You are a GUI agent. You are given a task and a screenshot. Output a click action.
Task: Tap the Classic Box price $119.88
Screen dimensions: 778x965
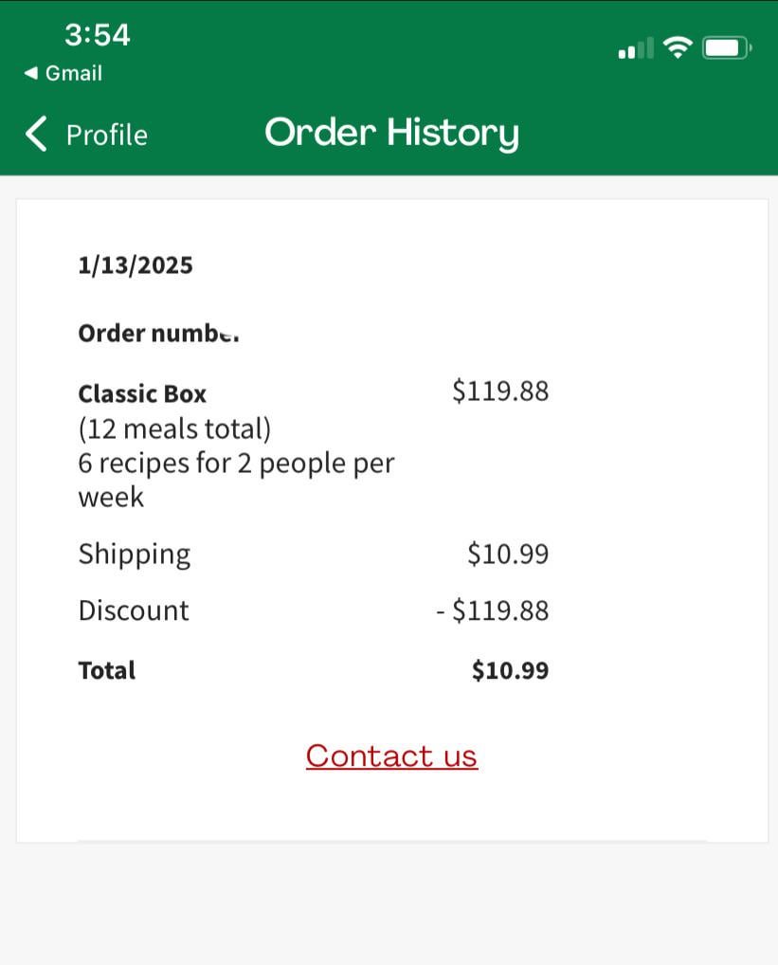point(500,391)
